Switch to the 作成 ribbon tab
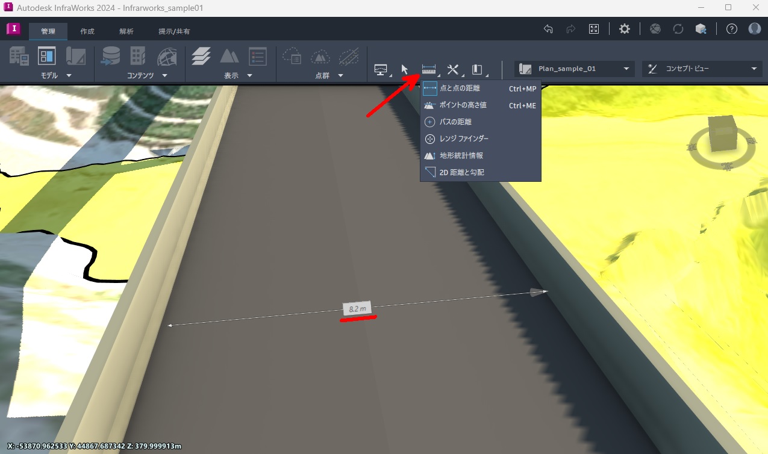The width and height of the screenshot is (768, 454). point(87,31)
